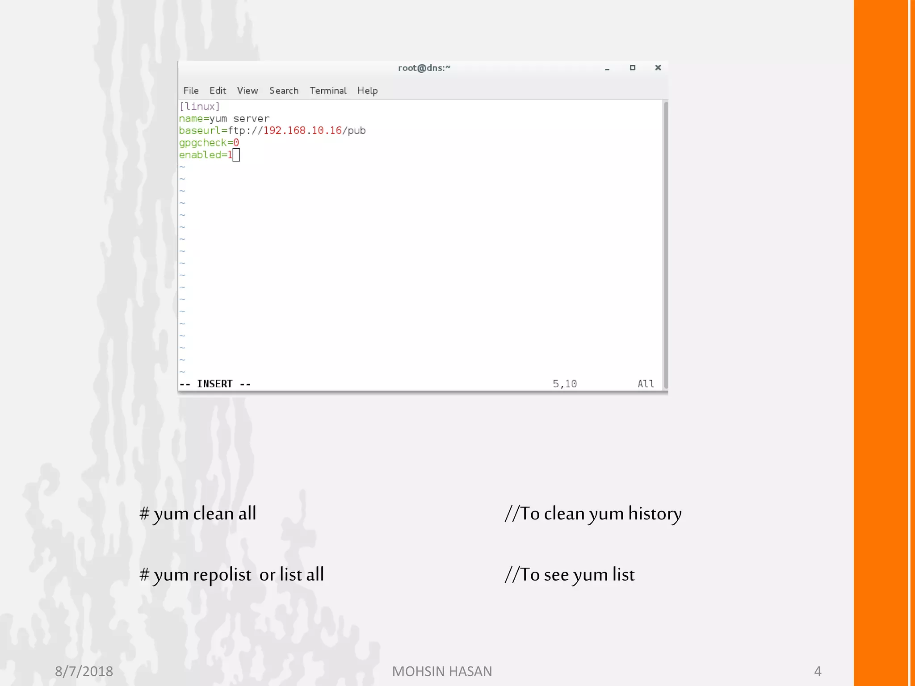Screen dimensions: 915x686
Task: Open the File menu
Action: pyautogui.click(x=191, y=91)
